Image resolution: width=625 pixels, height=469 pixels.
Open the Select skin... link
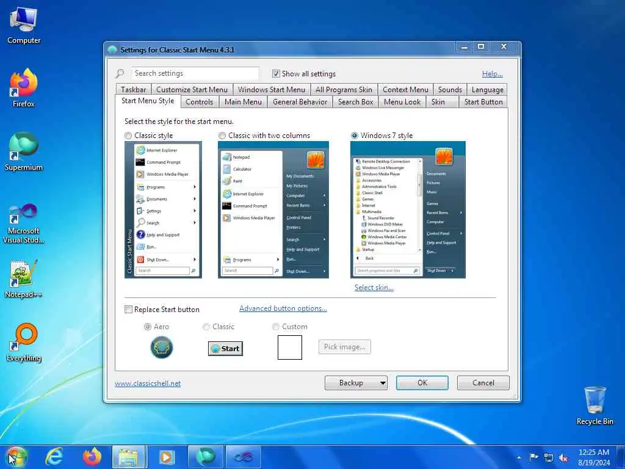point(374,288)
